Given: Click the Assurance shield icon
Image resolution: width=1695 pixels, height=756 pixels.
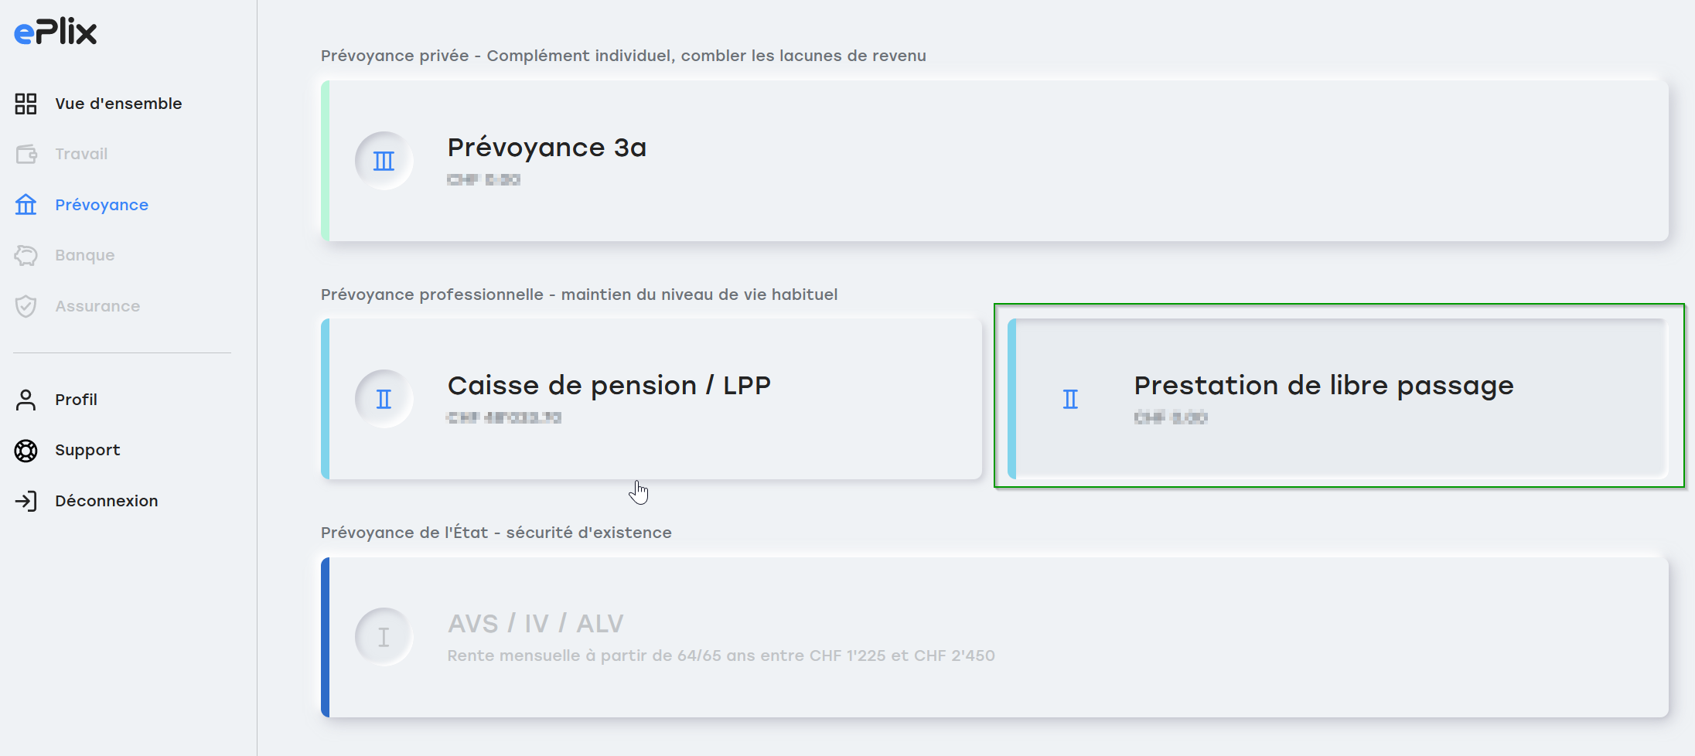Looking at the screenshot, I should coord(26,306).
